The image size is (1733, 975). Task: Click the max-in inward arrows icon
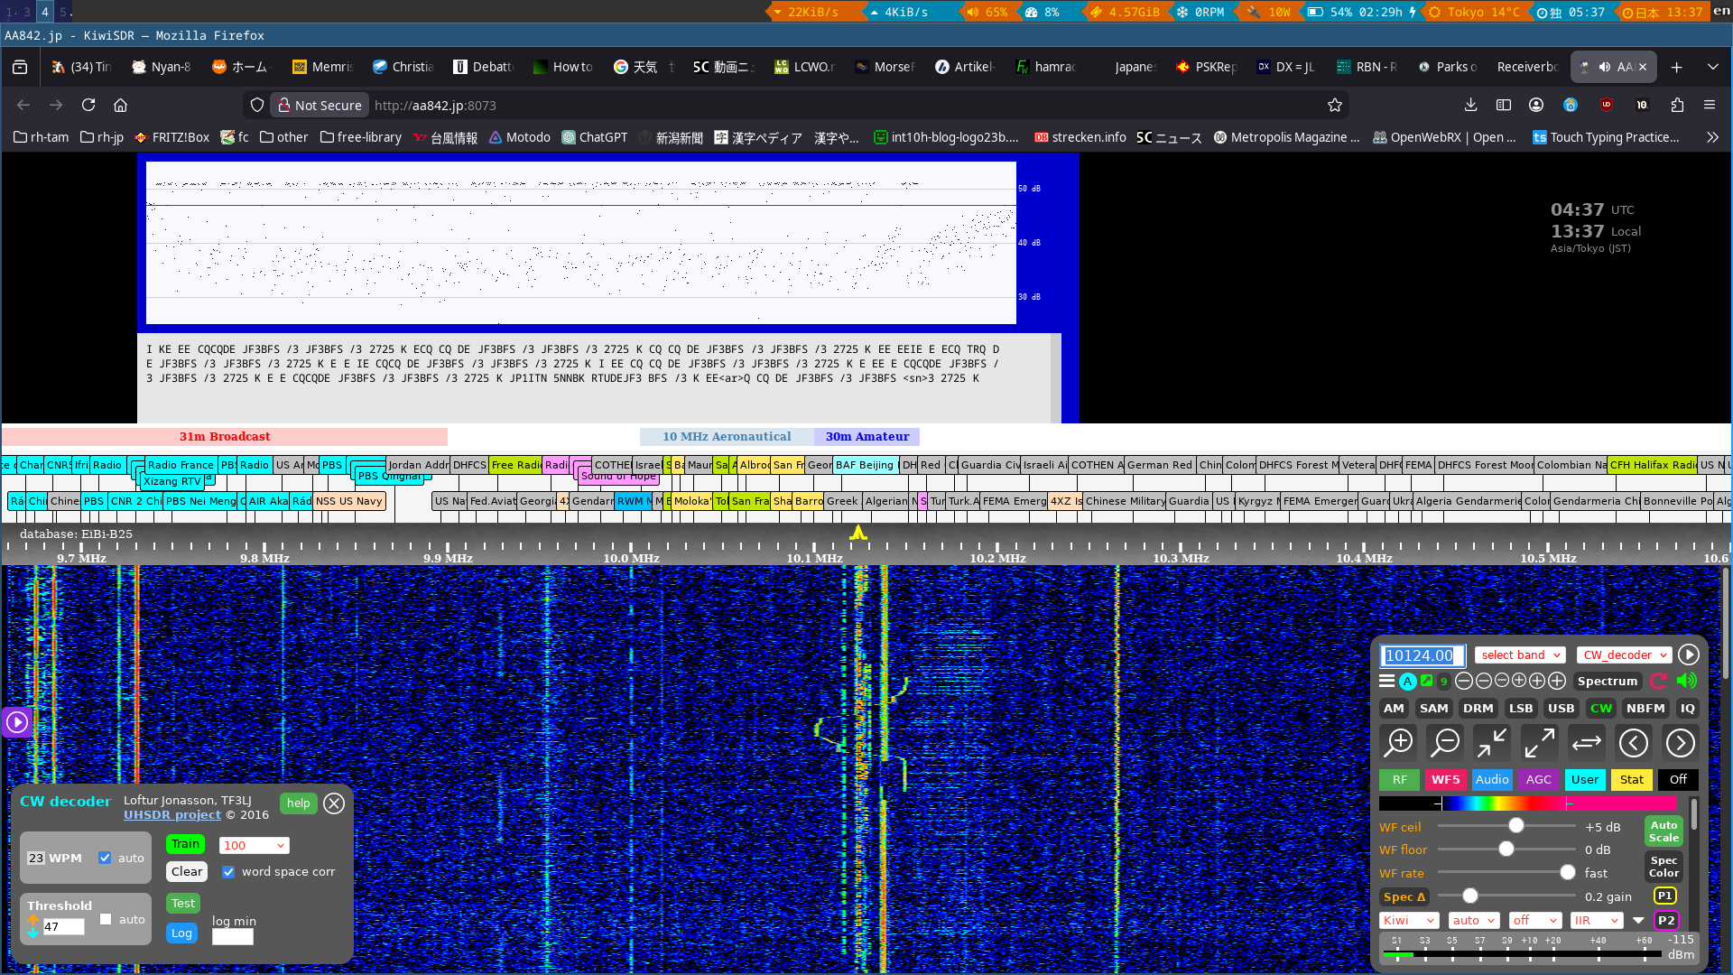[x=1492, y=743]
